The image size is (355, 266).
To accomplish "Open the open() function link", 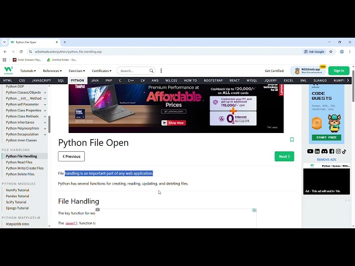I will point(72,223).
